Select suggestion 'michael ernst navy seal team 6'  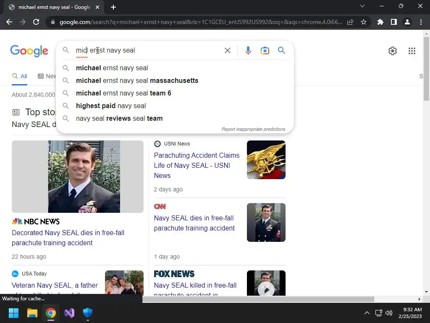coord(175,93)
